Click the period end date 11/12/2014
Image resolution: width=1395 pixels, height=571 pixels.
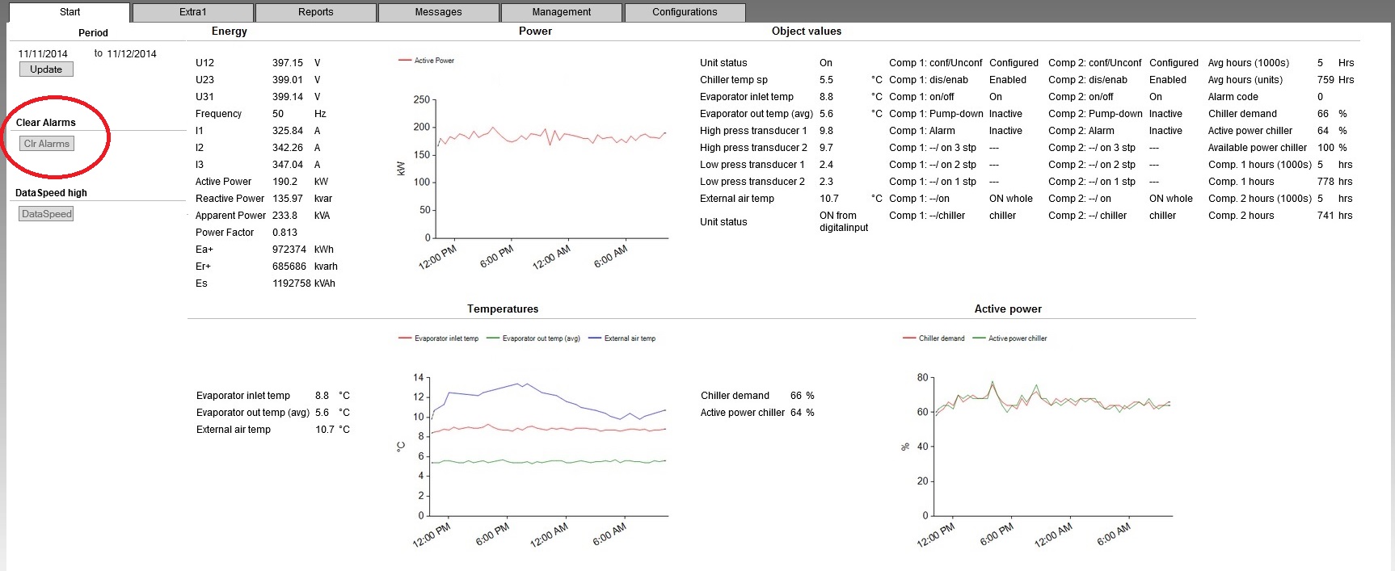coord(132,54)
